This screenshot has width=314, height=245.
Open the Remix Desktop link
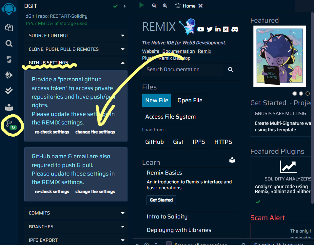pos(174,58)
